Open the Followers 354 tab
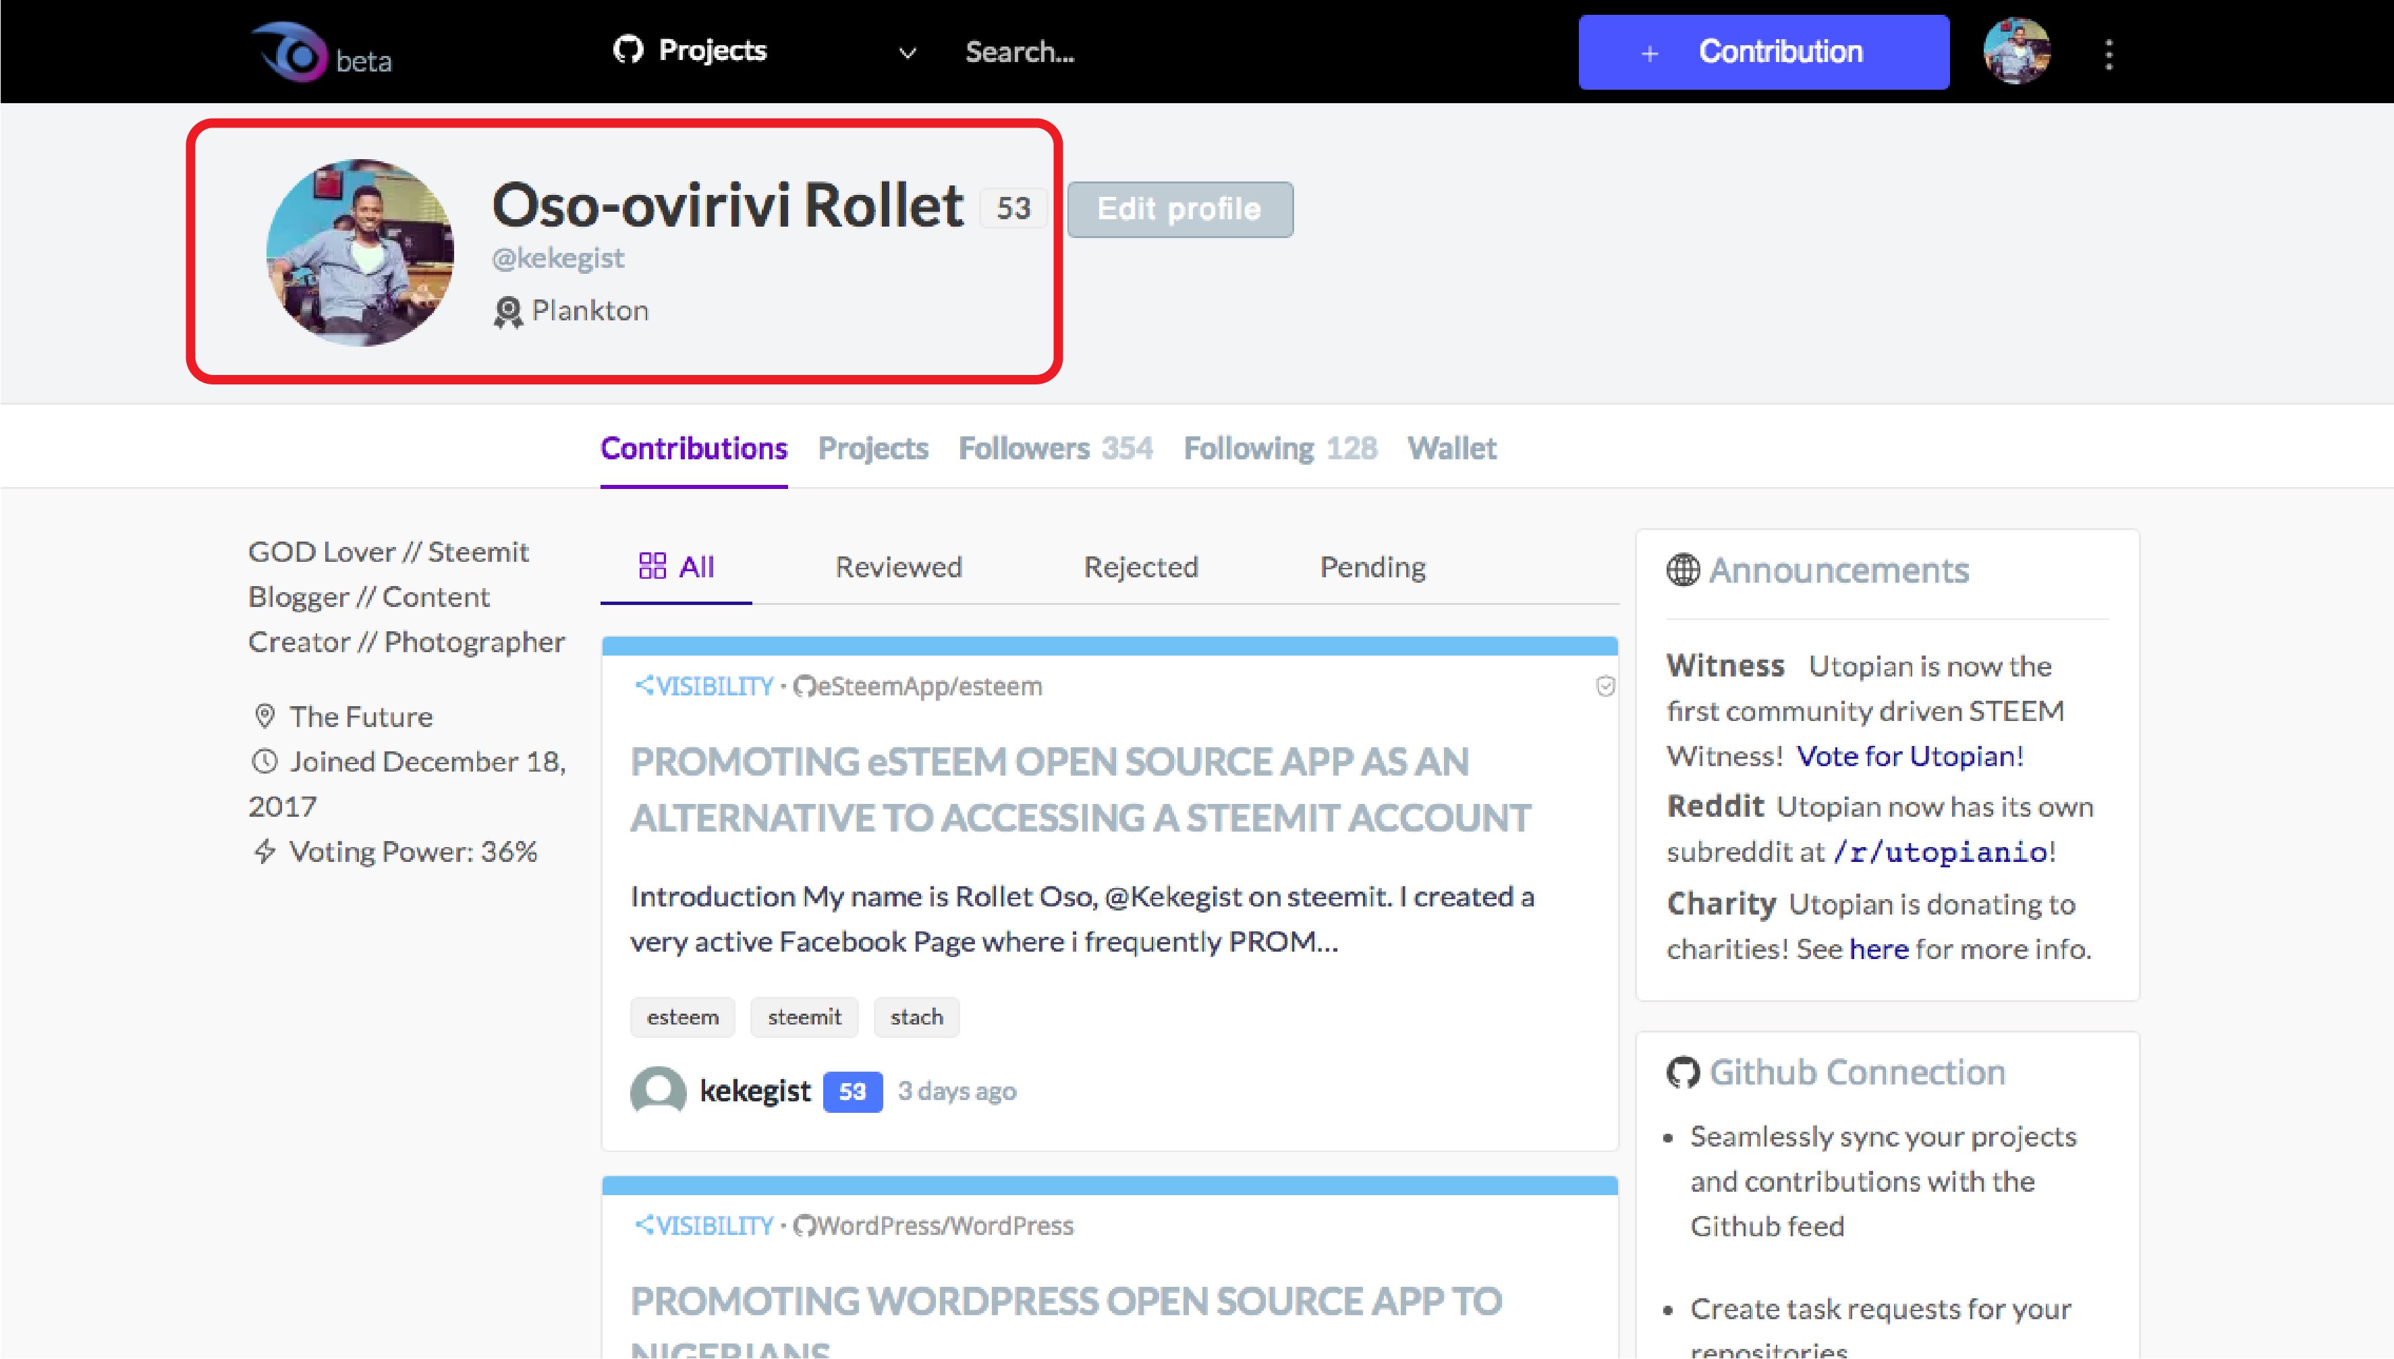 pos(1055,449)
